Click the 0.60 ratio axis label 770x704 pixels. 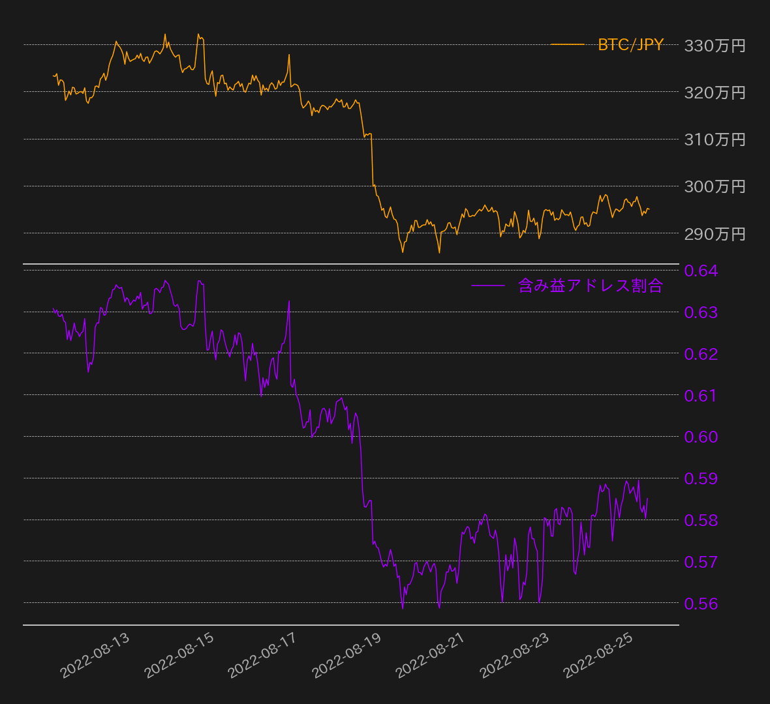tap(700, 437)
